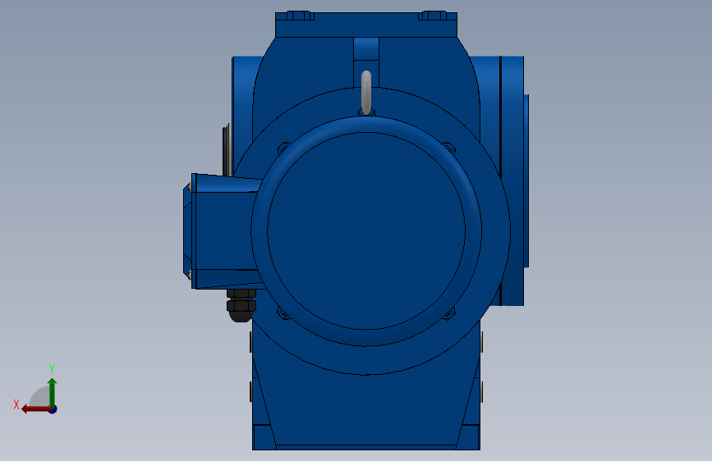Select the rectangular top mounting plate of the gearbox
The image size is (712, 461).
click(x=366, y=25)
